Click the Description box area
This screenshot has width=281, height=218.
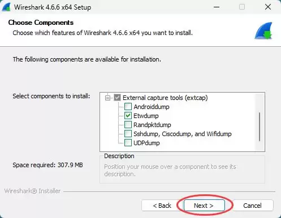[182, 169]
